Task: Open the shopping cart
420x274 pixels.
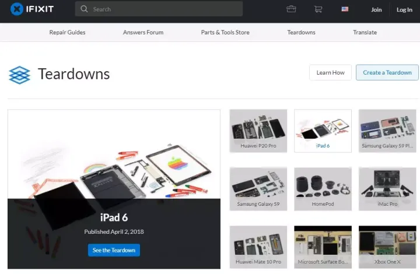Action: tap(318, 9)
